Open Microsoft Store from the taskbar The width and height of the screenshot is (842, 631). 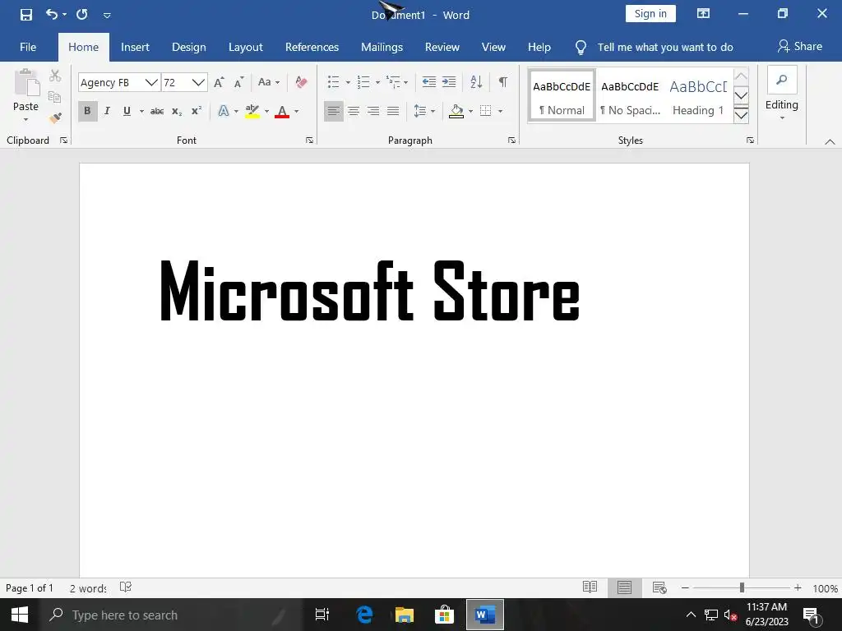[444, 615]
